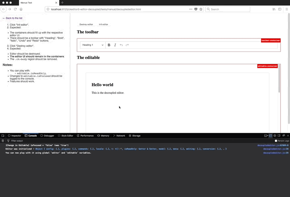Select the Manual Test browser tab

(x=39, y=3)
